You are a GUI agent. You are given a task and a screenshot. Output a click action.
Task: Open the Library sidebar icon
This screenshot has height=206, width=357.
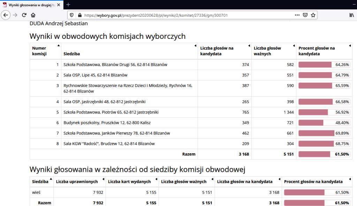(x=352, y=15)
